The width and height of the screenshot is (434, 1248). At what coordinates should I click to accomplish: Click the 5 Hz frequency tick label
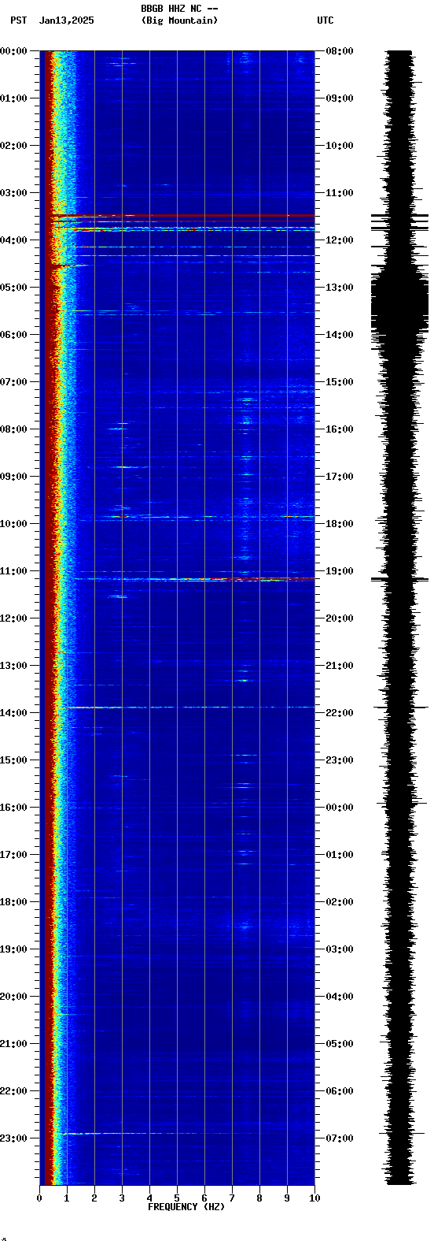(177, 1198)
